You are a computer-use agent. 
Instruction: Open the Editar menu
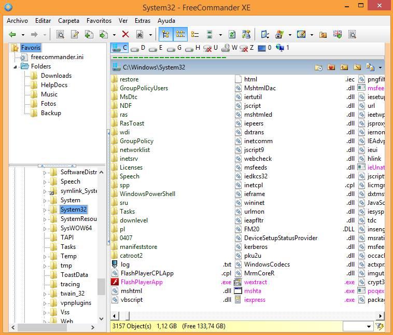[43, 21]
